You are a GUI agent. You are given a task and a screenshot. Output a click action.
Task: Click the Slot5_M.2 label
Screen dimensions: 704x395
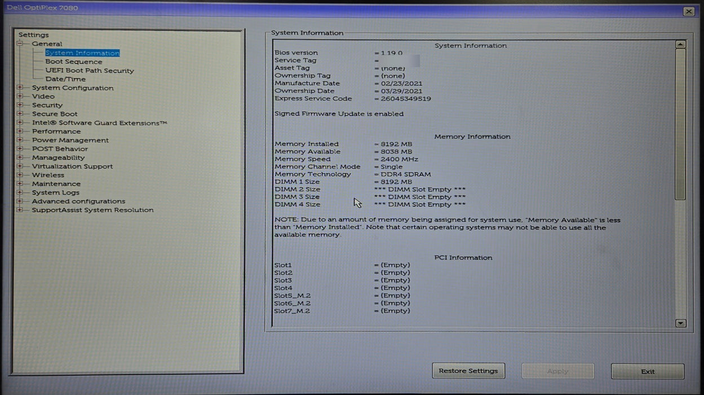(292, 296)
